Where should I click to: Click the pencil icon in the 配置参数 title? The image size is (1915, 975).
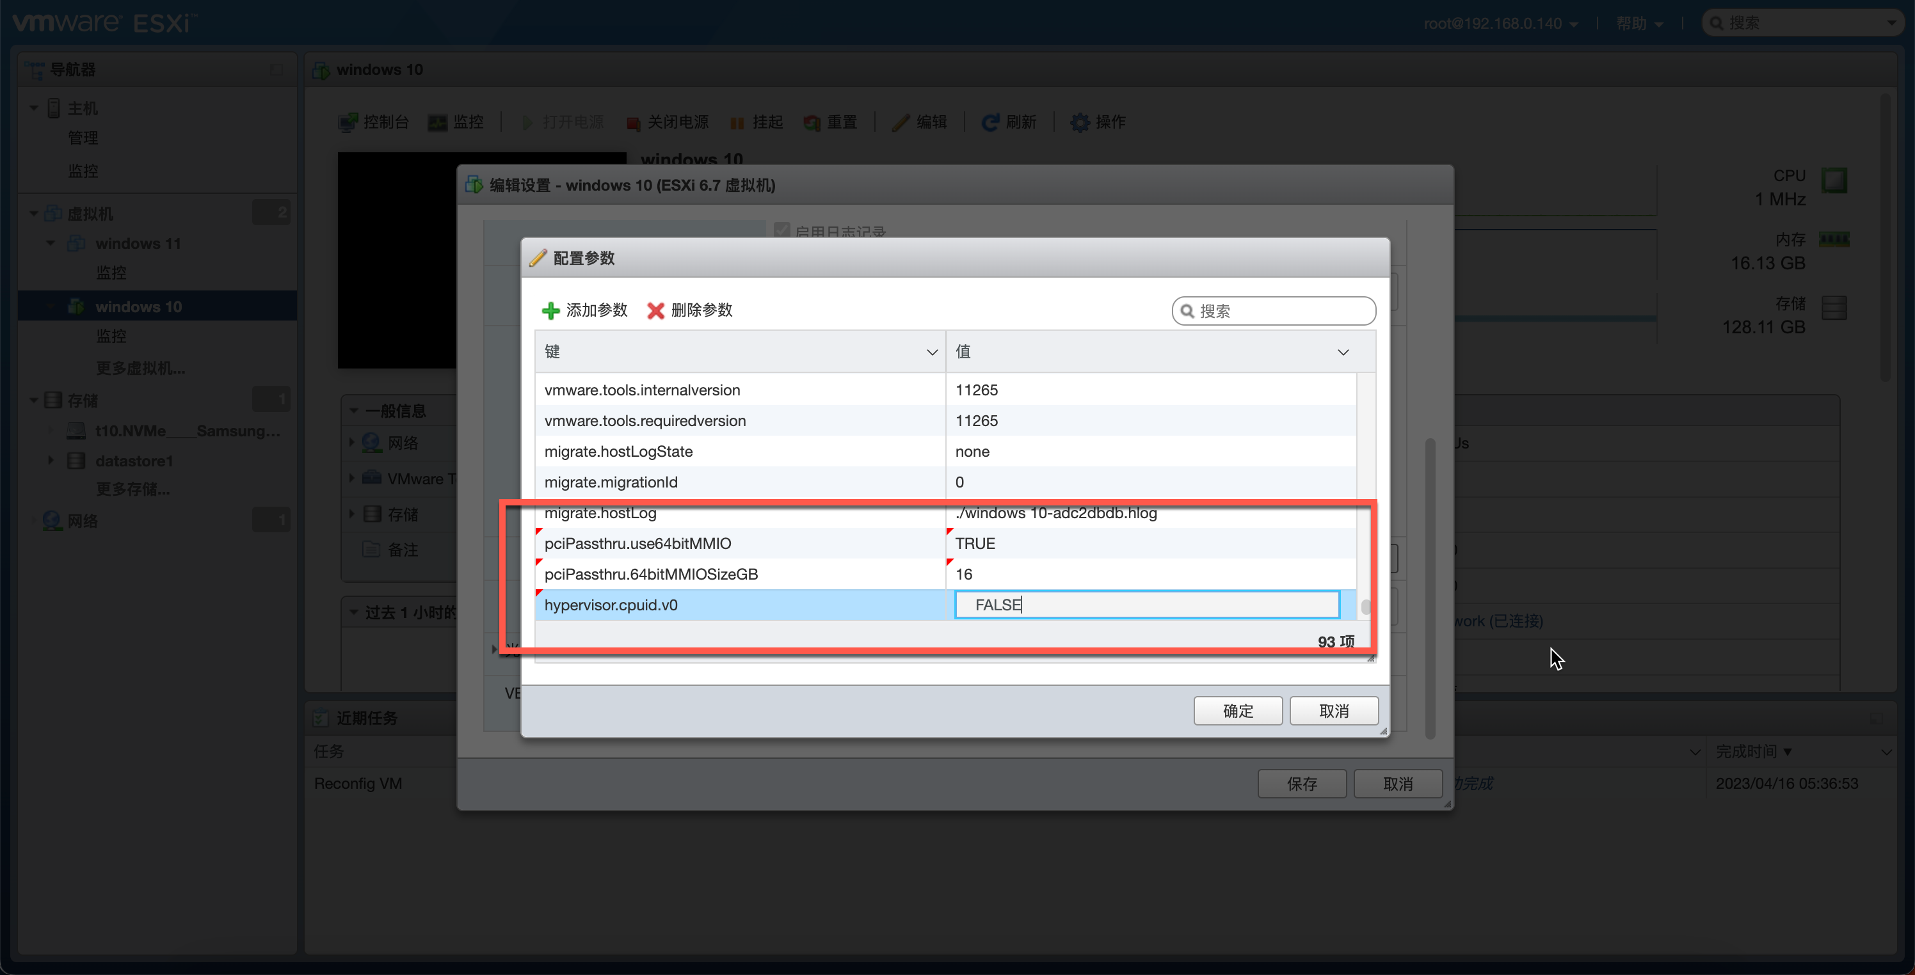pos(538,258)
